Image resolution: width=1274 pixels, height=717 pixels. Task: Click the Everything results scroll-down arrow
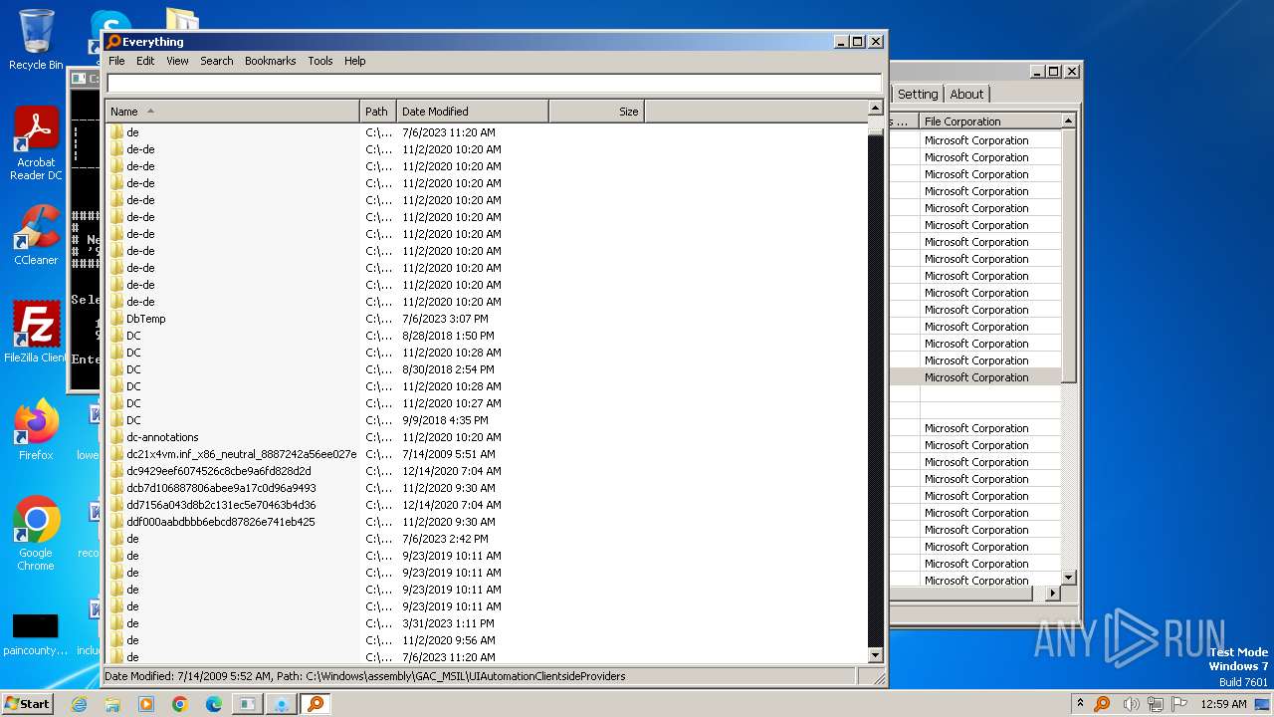(x=876, y=655)
